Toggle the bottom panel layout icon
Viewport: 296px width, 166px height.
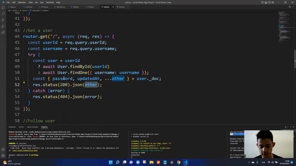266,2
